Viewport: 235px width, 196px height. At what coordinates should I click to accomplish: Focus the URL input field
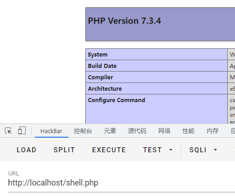pos(121,183)
